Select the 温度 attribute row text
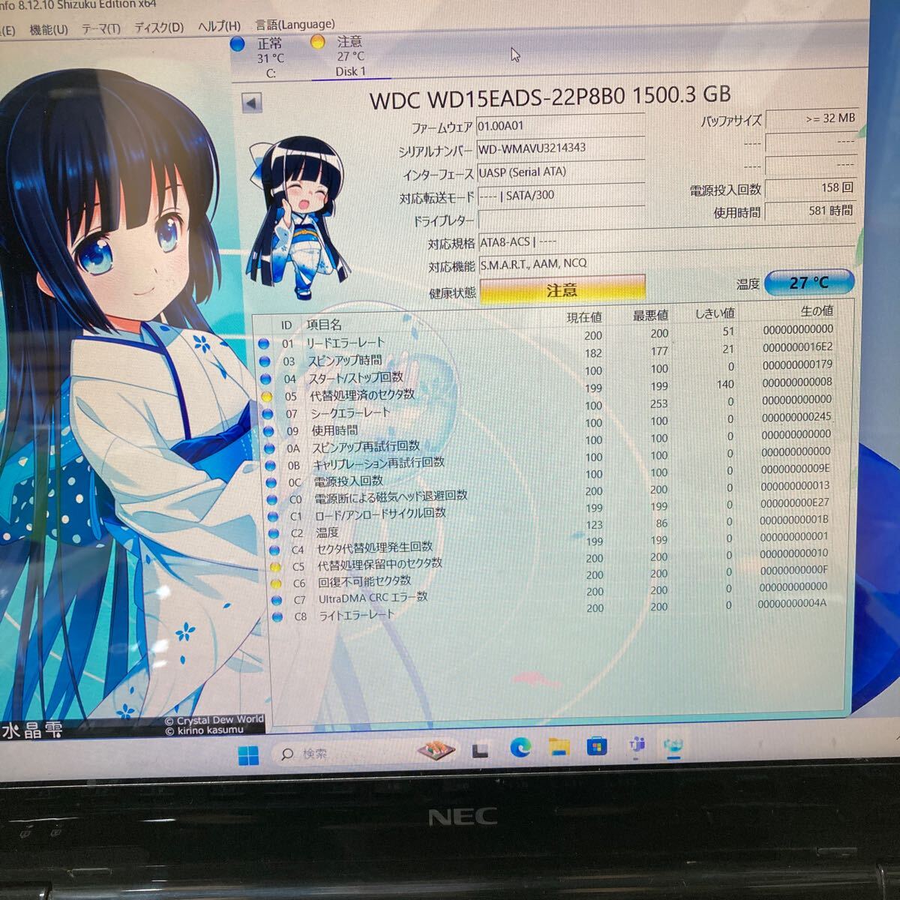This screenshot has height=900, width=900. click(x=327, y=532)
